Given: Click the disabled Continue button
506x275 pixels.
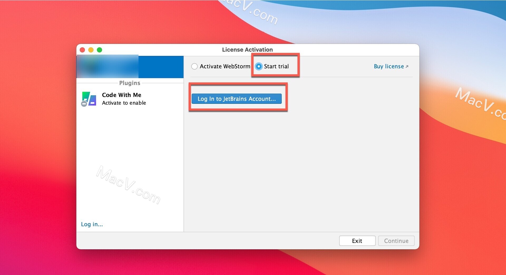Looking at the screenshot, I should (396, 241).
